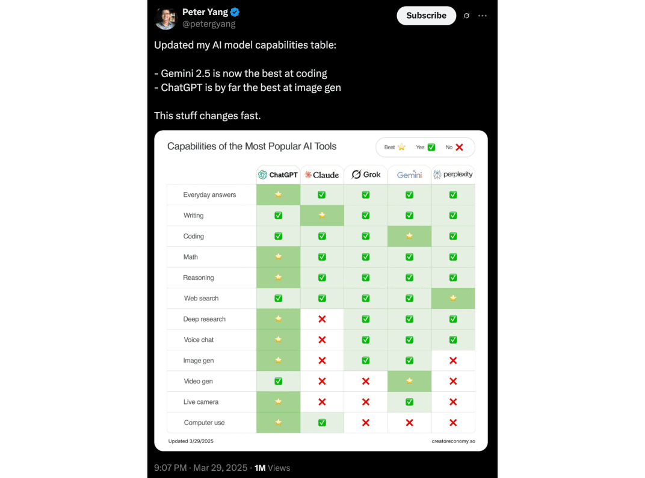The width and height of the screenshot is (645, 478).
Task: Click the blue verified badge
Action: click(x=235, y=12)
